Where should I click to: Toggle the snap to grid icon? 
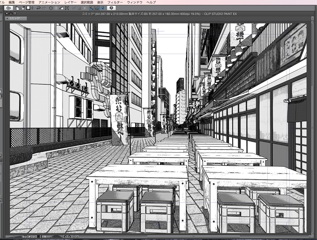point(103,8)
